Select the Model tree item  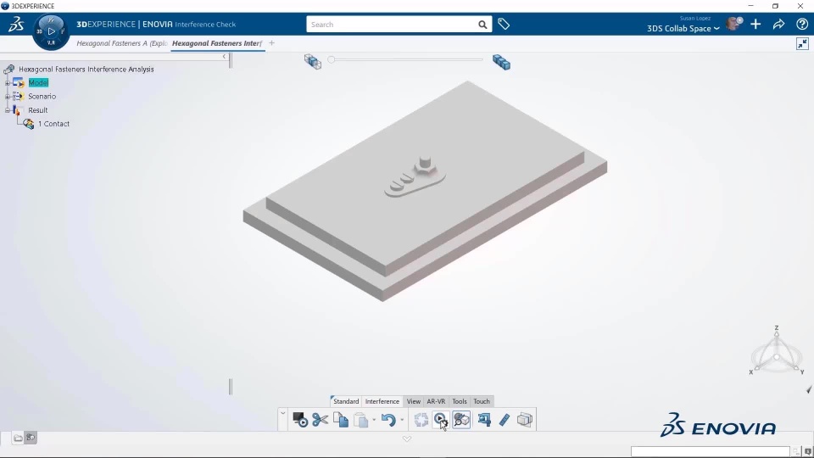(38, 82)
